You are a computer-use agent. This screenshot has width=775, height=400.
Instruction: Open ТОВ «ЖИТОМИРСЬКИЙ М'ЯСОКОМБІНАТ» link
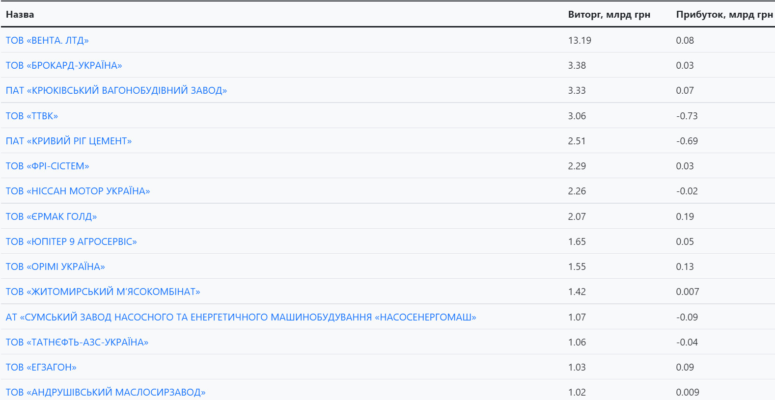[x=103, y=292]
